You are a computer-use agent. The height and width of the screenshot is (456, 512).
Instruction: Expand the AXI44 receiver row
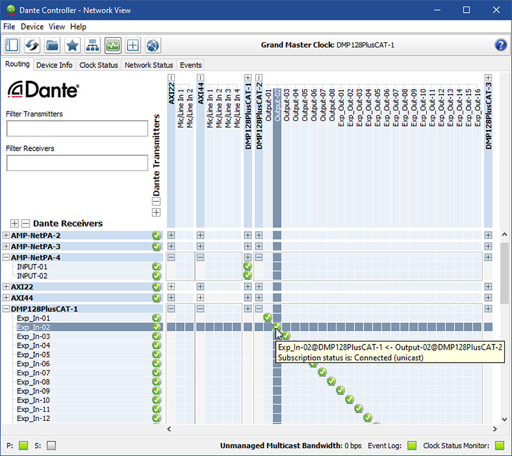6,298
